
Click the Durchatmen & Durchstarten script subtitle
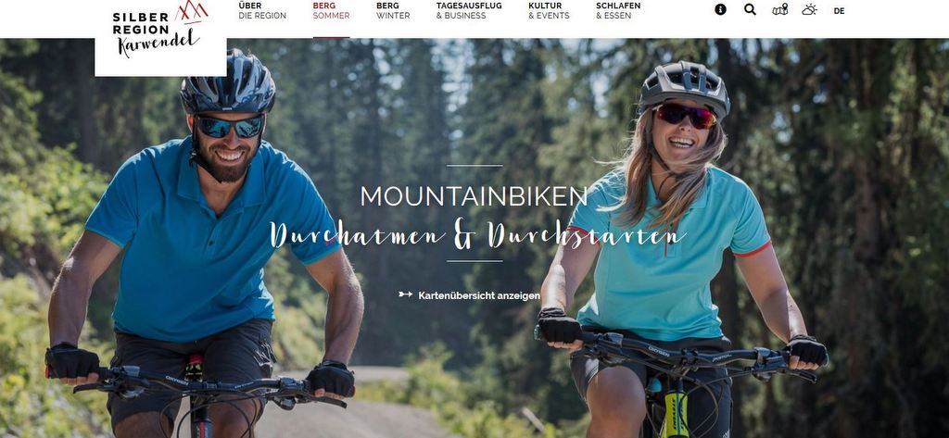(477, 234)
